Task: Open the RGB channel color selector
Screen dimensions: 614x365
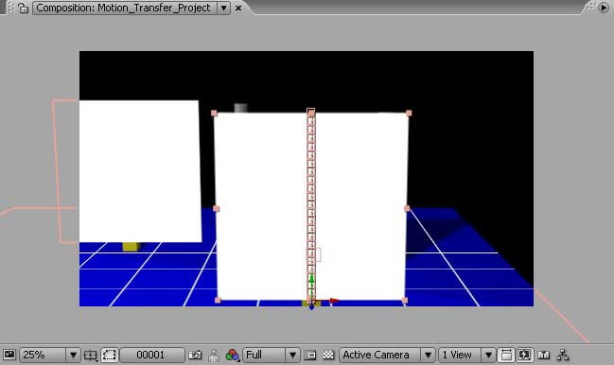Action: 233,356
